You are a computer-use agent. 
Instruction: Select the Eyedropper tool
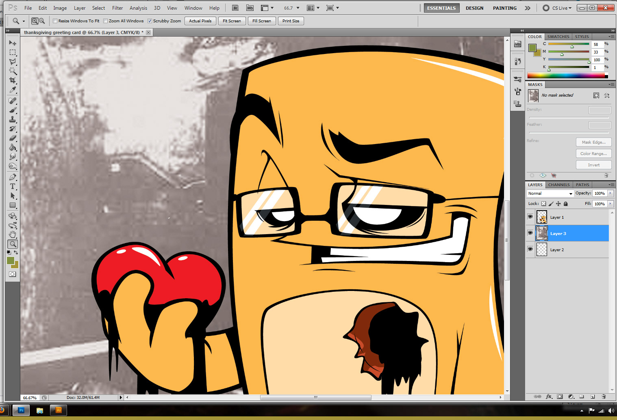click(x=13, y=90)
